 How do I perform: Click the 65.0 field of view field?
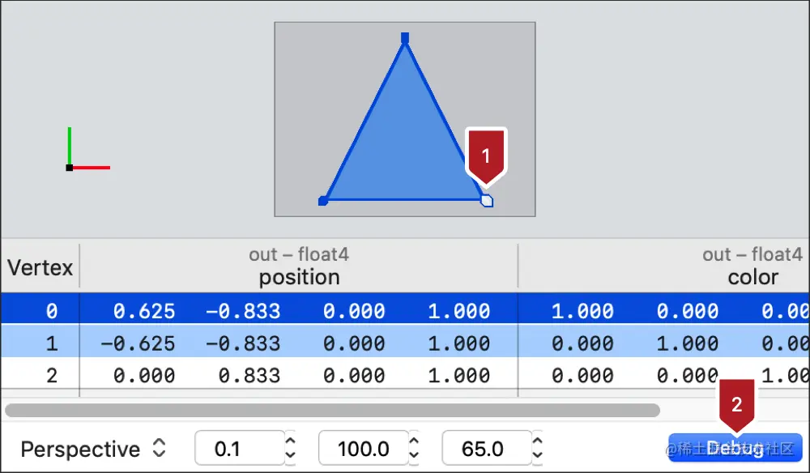[487, 448]
